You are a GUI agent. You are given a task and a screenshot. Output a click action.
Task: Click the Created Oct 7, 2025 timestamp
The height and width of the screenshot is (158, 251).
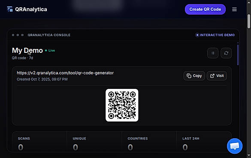coord(42,79)
